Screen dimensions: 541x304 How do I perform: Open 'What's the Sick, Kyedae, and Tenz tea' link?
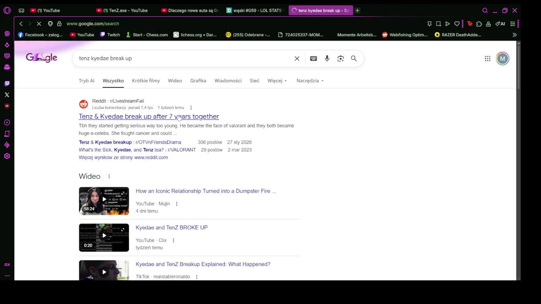pyautogui.click(x=137, y=150)
